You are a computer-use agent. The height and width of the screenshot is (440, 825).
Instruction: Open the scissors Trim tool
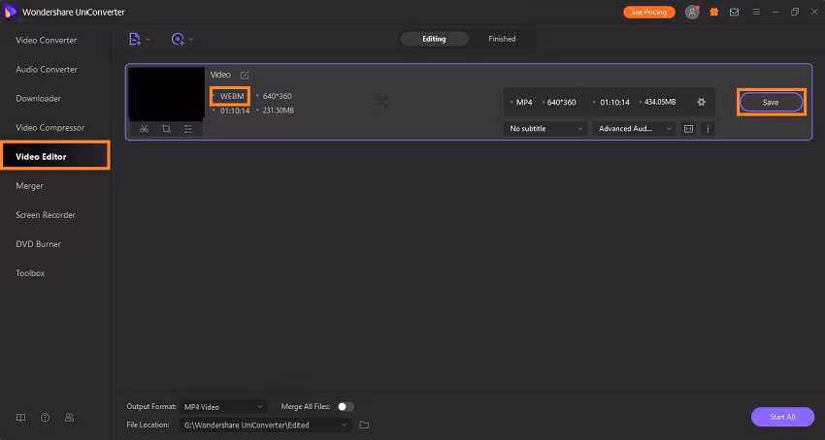[x=145, y=129]
